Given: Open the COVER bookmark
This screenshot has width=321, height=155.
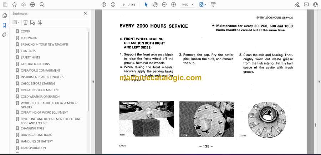Looking at the screenshot, I should point(25,31).
